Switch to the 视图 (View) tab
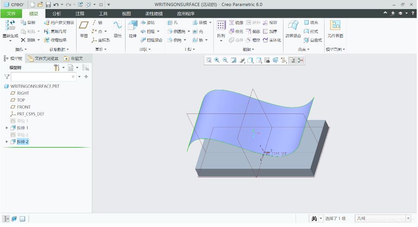 coord(126,13)
